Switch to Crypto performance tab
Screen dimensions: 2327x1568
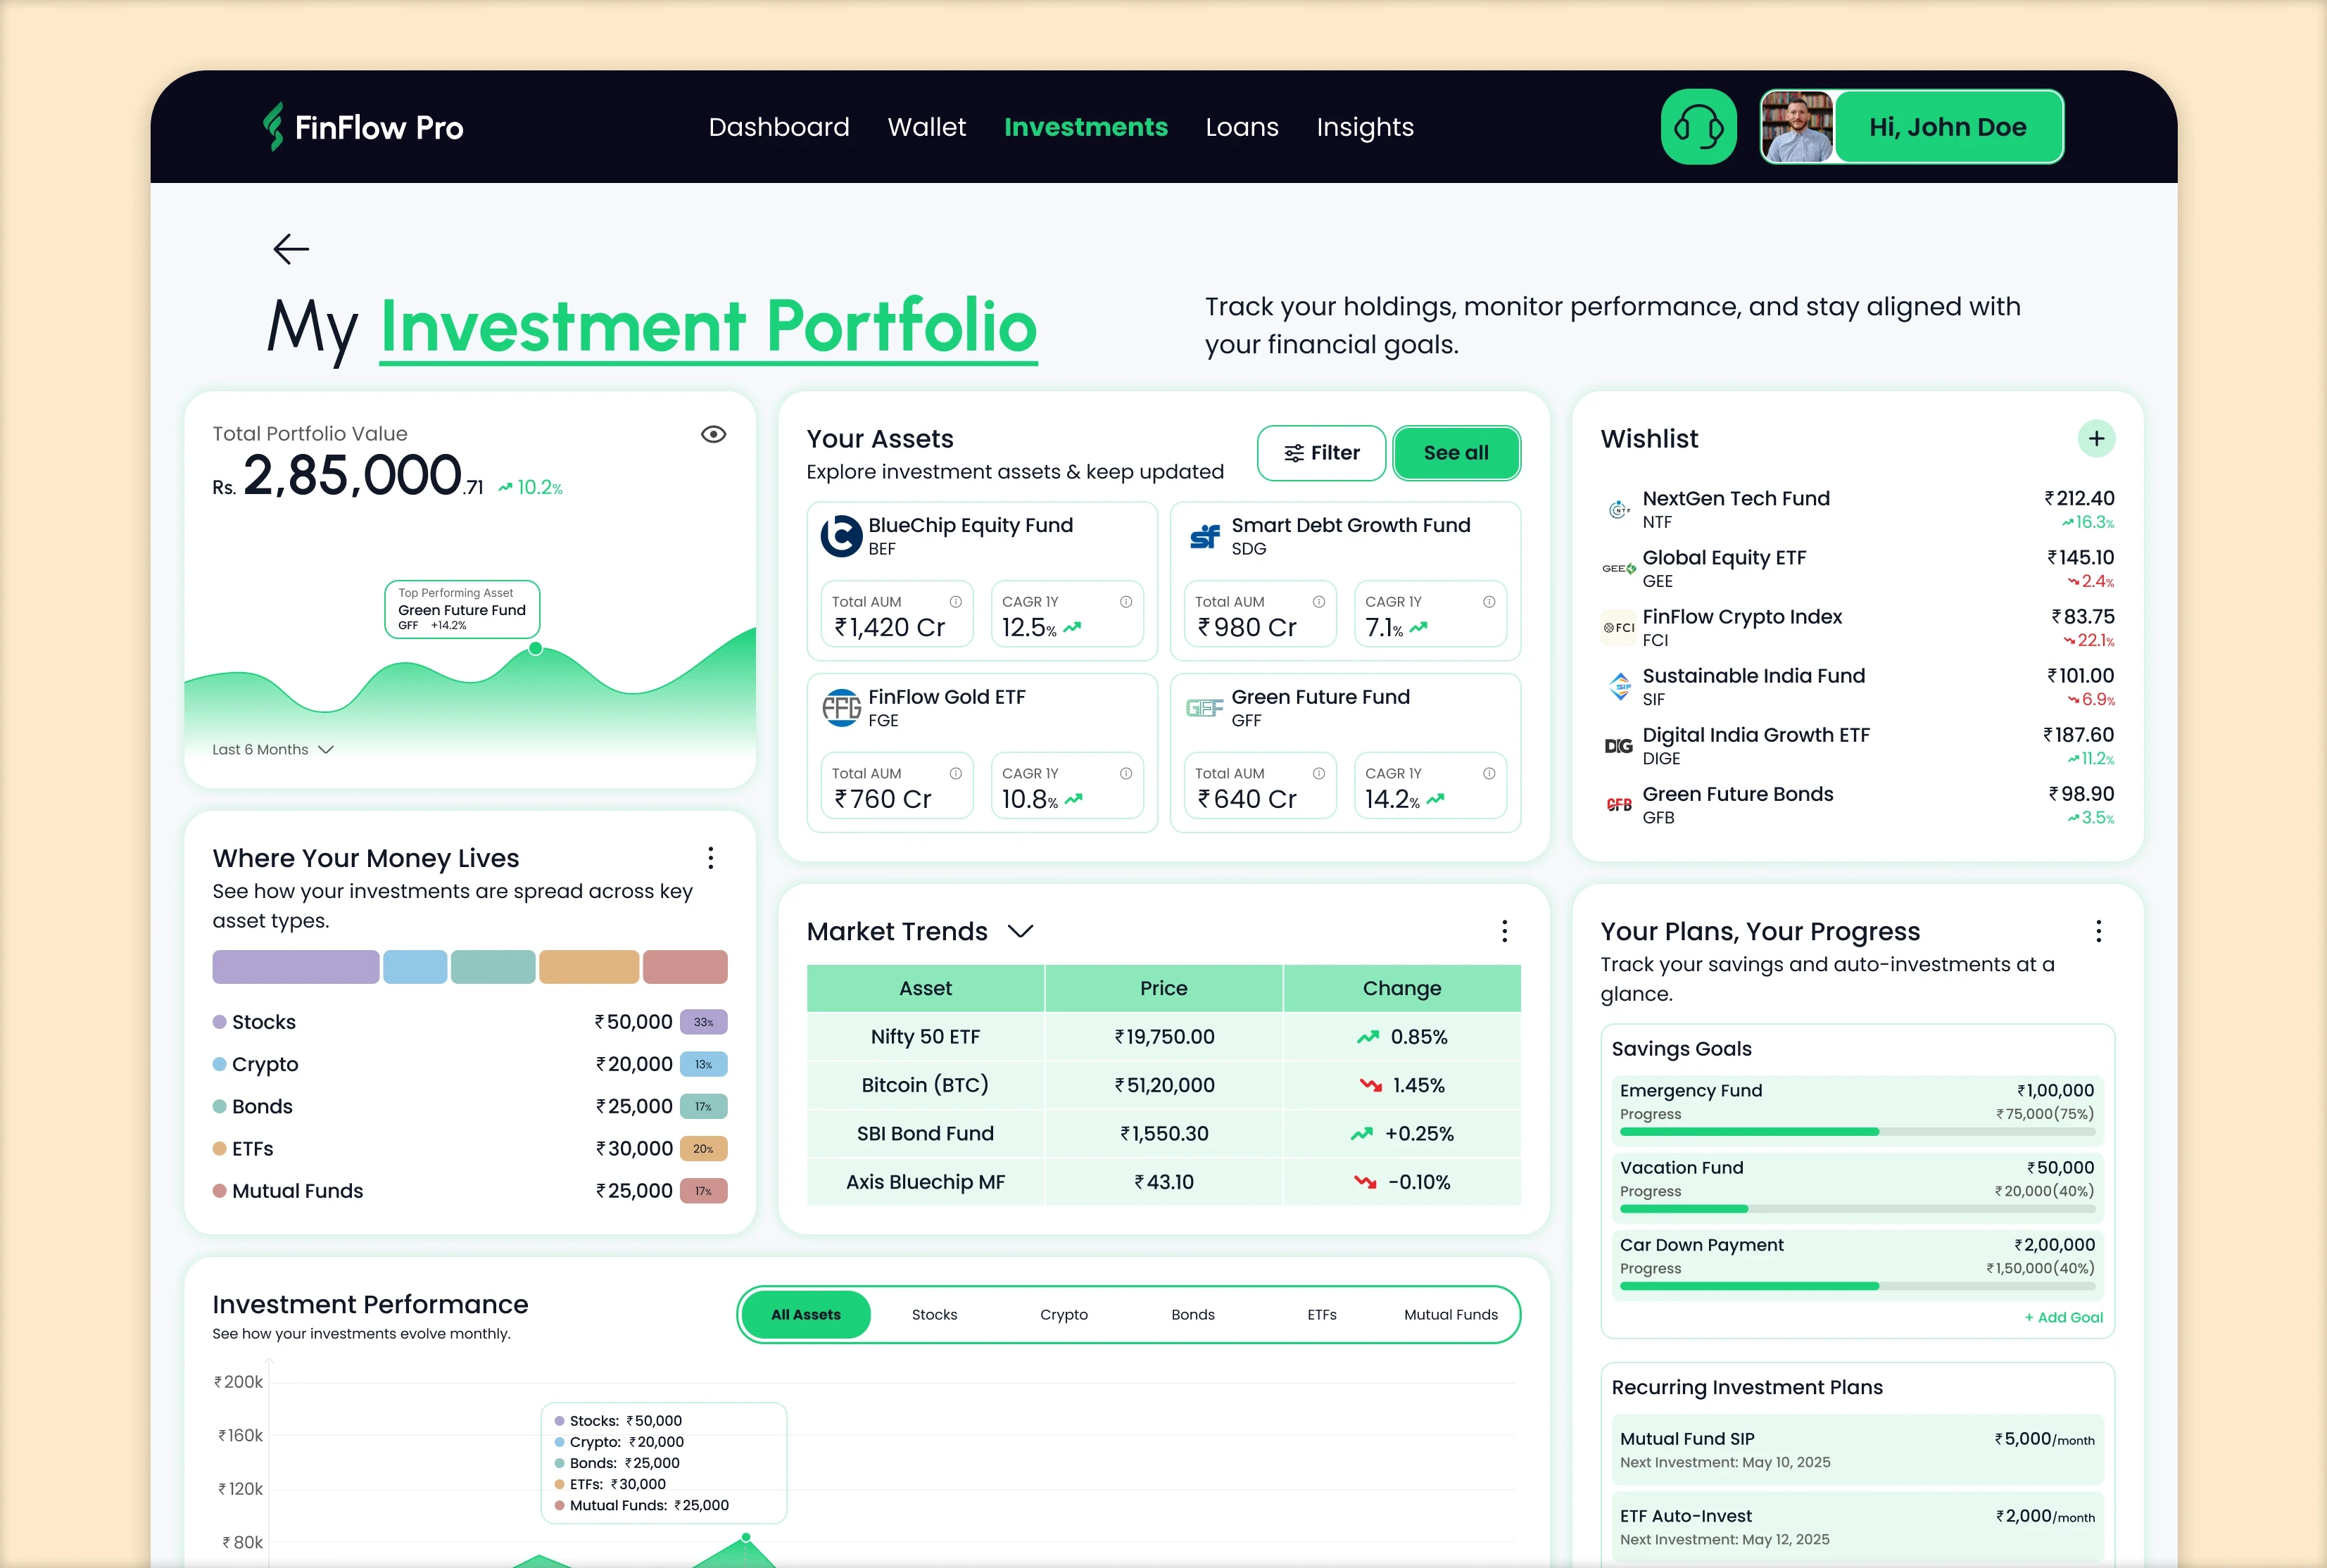pos(1063,1315)
